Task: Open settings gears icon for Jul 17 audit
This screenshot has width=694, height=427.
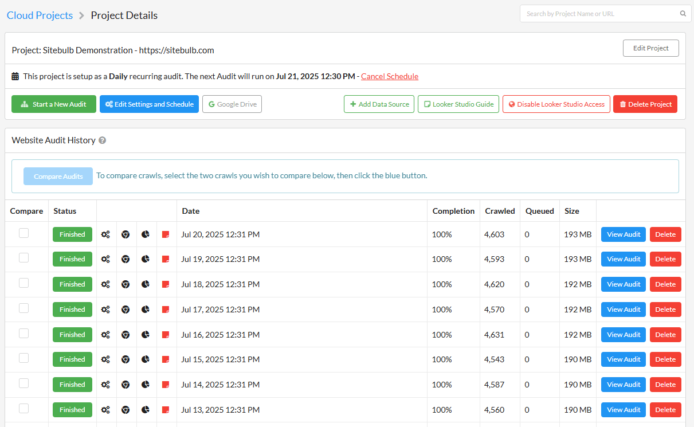Action: click(x=105, y=310)
